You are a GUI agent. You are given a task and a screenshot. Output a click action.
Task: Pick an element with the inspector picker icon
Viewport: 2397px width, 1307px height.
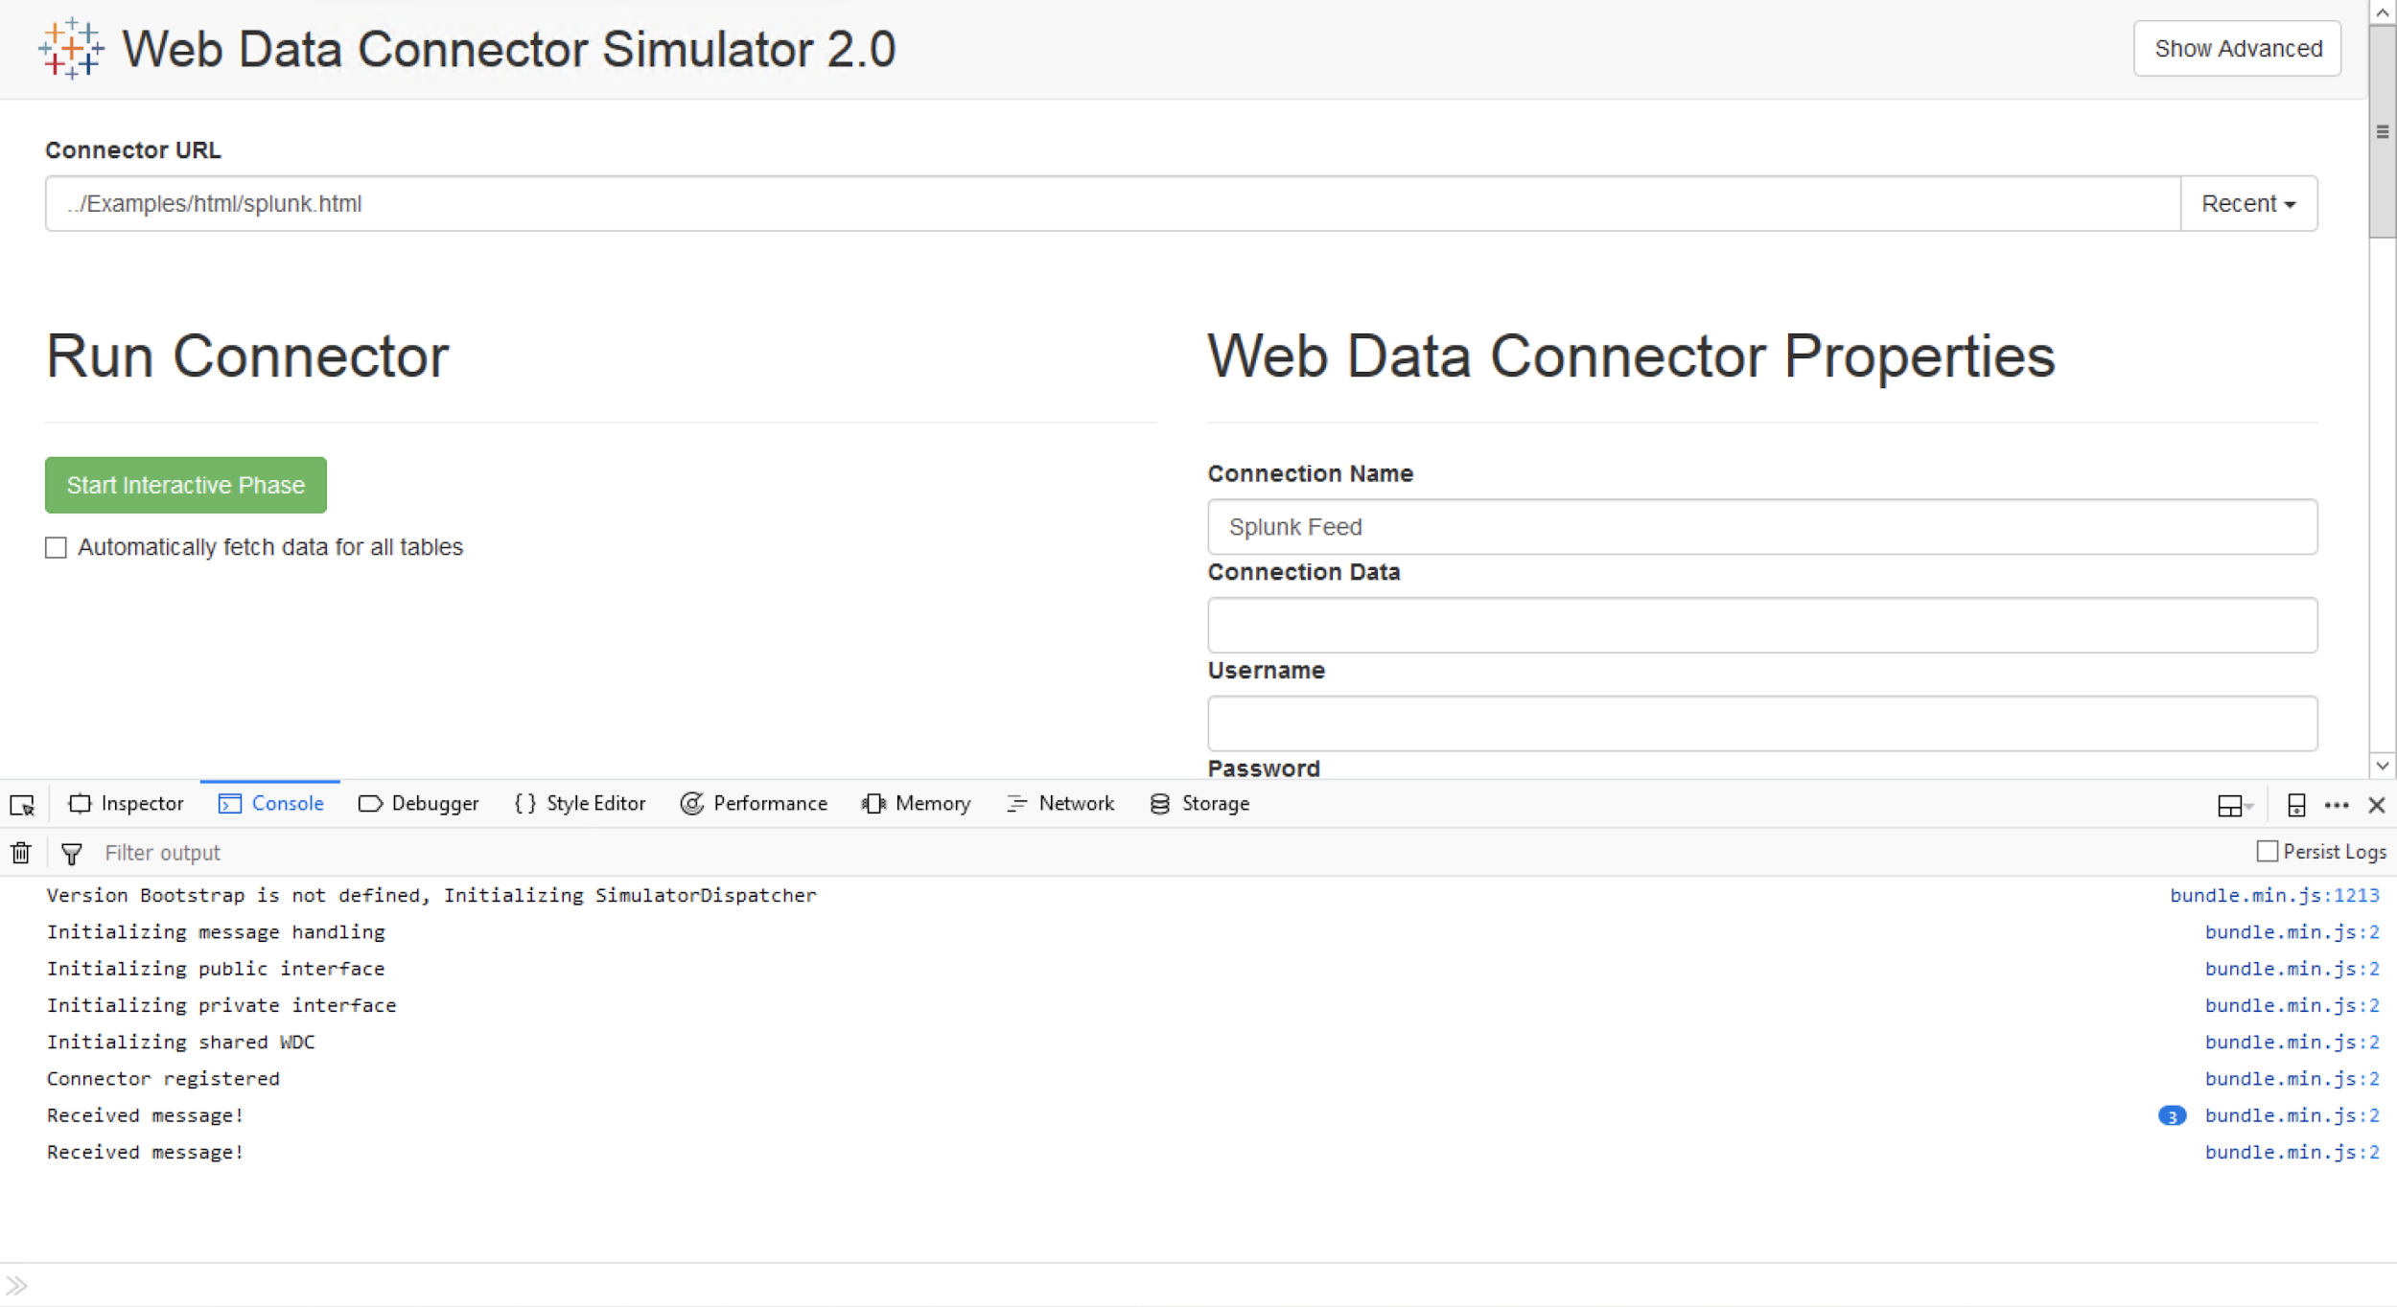tap(22, 804)
